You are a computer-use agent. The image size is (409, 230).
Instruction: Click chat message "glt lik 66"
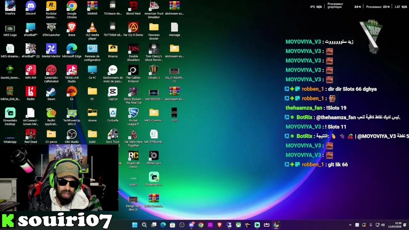point(338,165)
